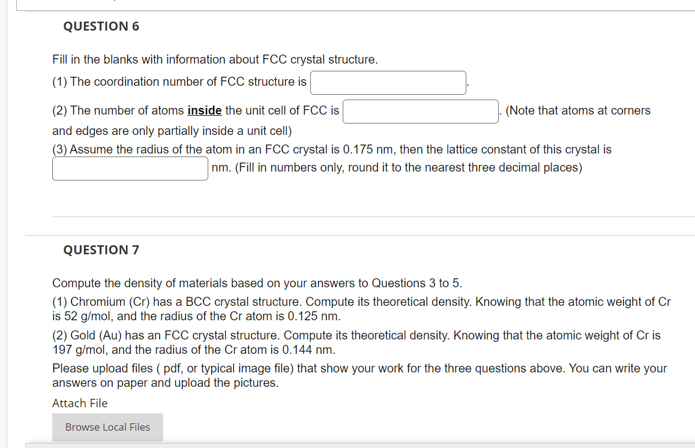695x448 pixels.
Task: Click the atoms inside unit cell answer box
Action: (420, 111)
